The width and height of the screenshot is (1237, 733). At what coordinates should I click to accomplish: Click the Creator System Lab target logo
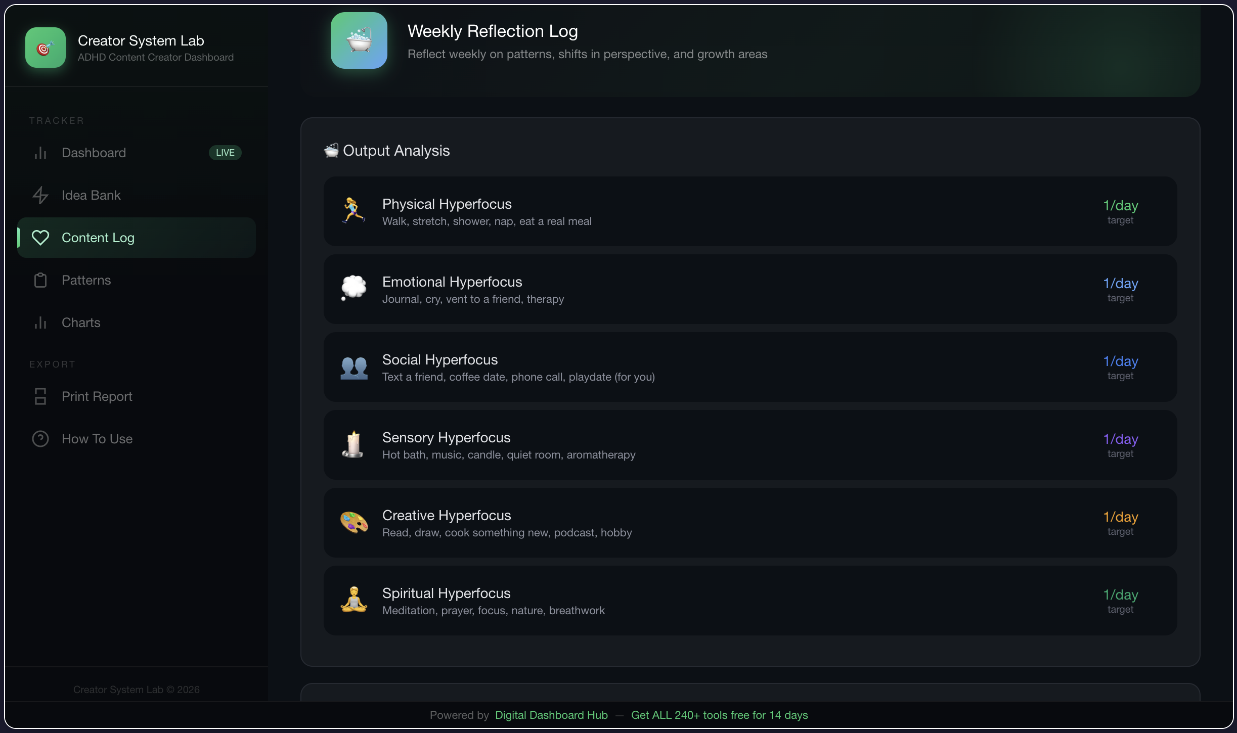[46, 48]
